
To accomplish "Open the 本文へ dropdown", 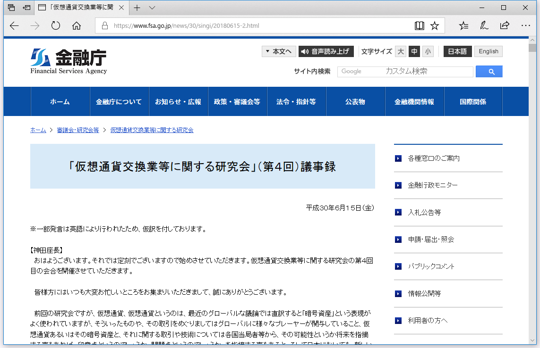I will coord(279,51).
